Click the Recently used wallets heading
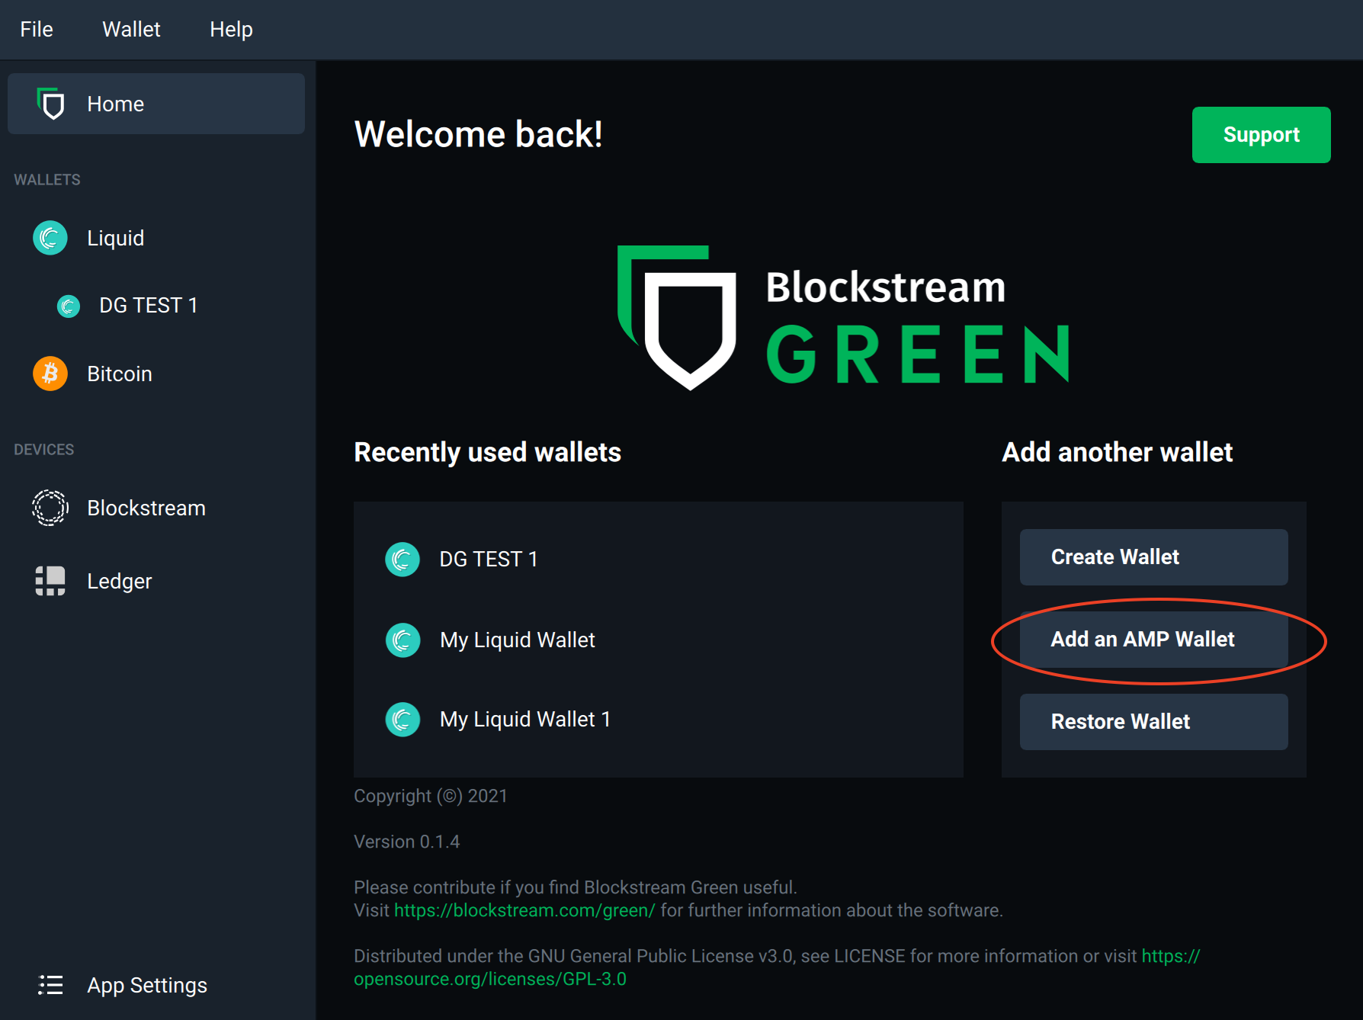The height and width of the screenshot is (1020, 1363). (488, 453)
